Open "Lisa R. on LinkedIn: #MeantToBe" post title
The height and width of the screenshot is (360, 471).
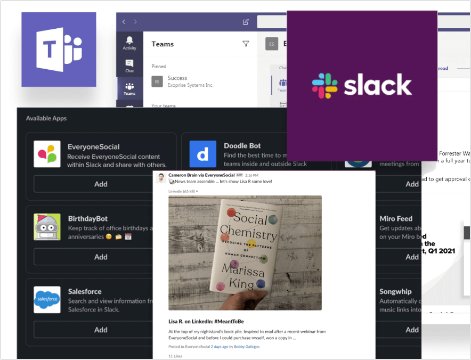pos(206,321)
